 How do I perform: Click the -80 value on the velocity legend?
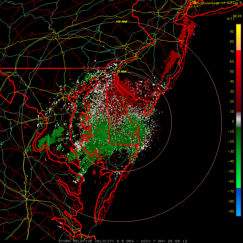[231, 201]
